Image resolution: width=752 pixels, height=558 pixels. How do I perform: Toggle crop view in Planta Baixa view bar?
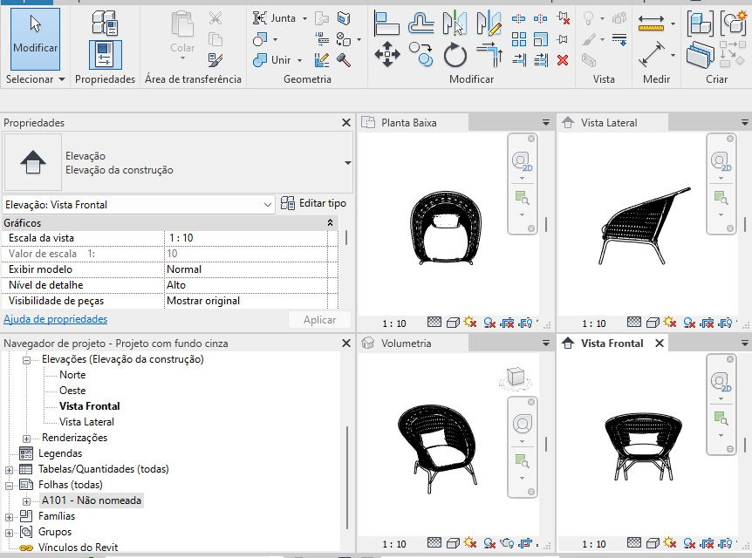(x=507, y=323)
